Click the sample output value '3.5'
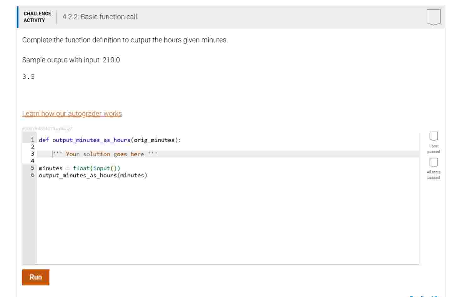 tap(28, 76)
